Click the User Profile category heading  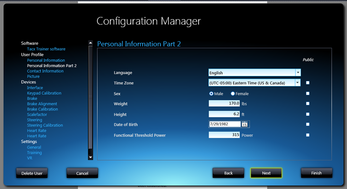(32, 54)
